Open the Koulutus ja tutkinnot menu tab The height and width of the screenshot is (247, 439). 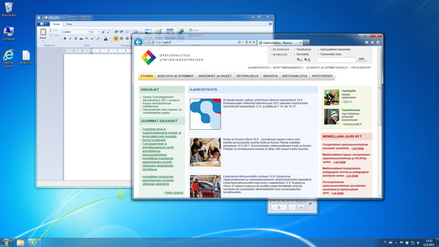tap(176, 76)
